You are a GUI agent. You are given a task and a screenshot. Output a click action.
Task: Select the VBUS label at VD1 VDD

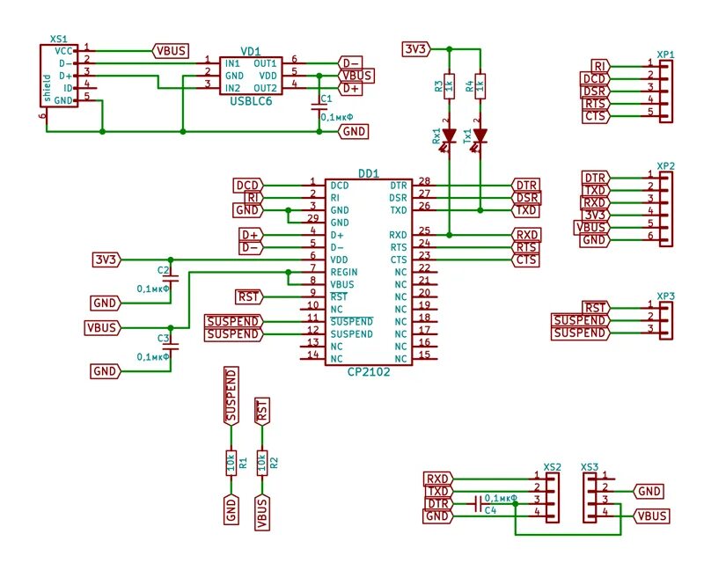tap(356, 76)
